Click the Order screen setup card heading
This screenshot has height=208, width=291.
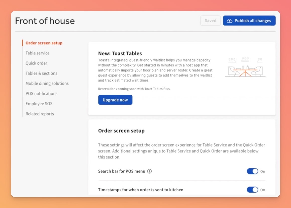121,131
